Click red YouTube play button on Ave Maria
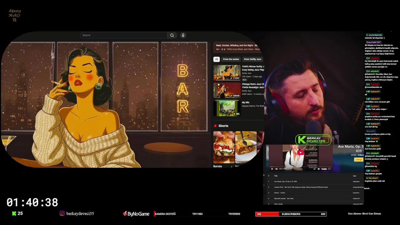 [x=301, y=153]
